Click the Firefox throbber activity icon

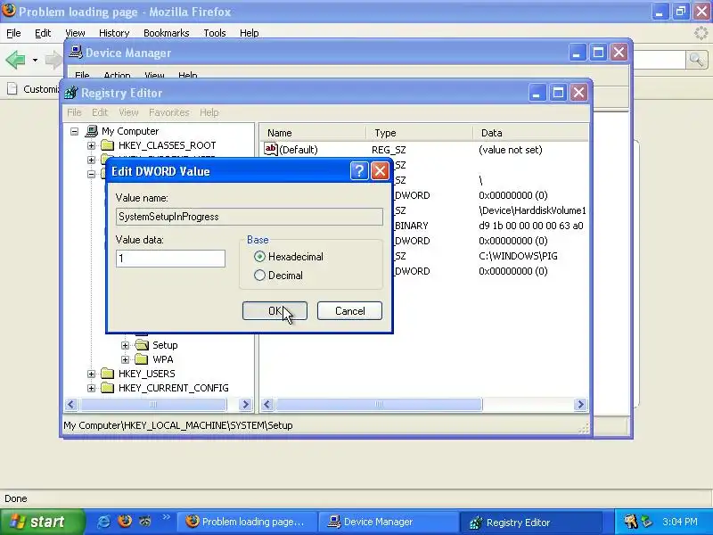click(701, 33)
